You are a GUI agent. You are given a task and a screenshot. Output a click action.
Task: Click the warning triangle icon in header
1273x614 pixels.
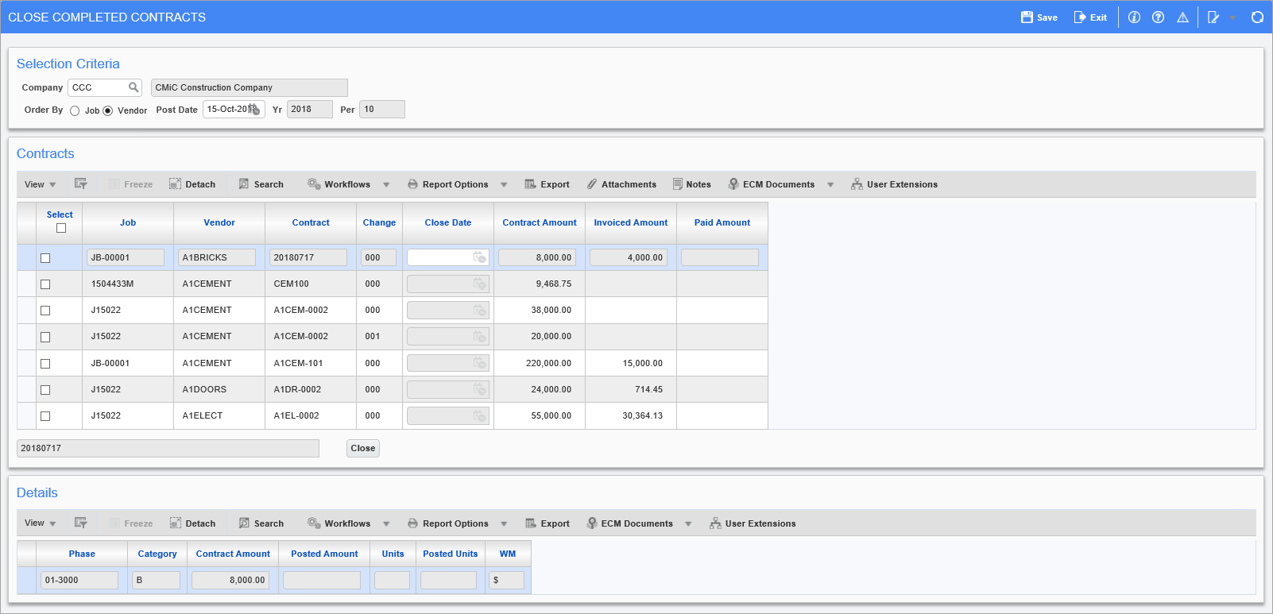1182,17
